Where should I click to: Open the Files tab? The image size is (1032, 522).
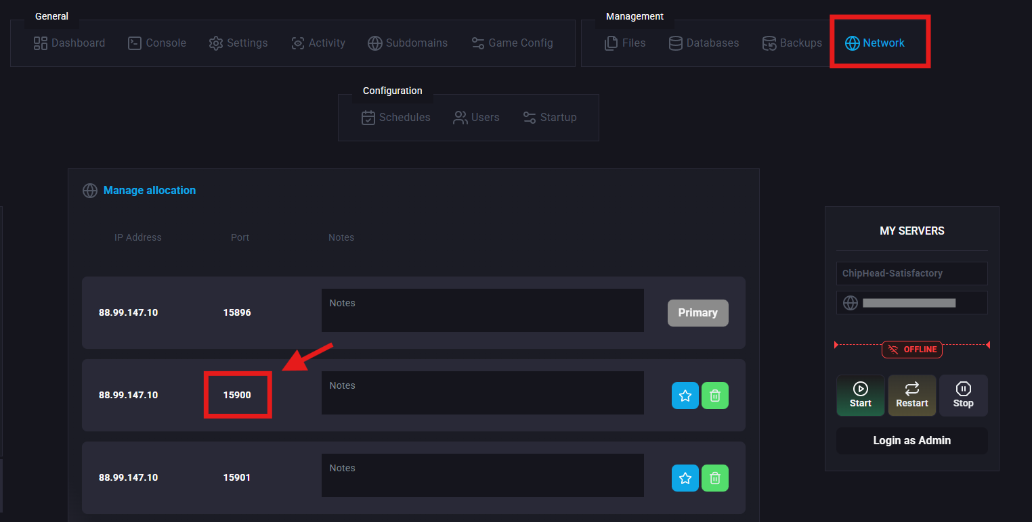625,43
